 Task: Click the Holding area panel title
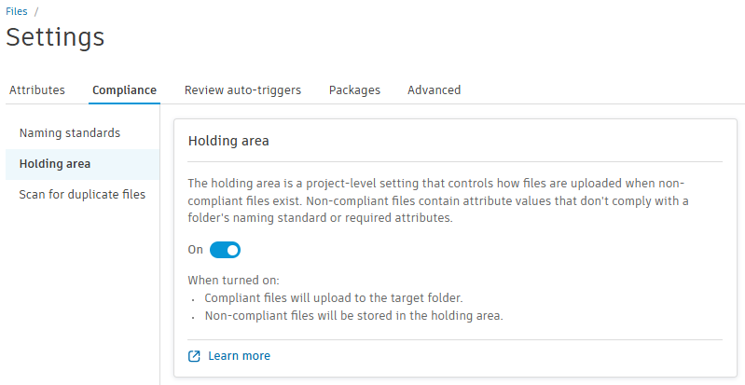(x=228, y=142)
